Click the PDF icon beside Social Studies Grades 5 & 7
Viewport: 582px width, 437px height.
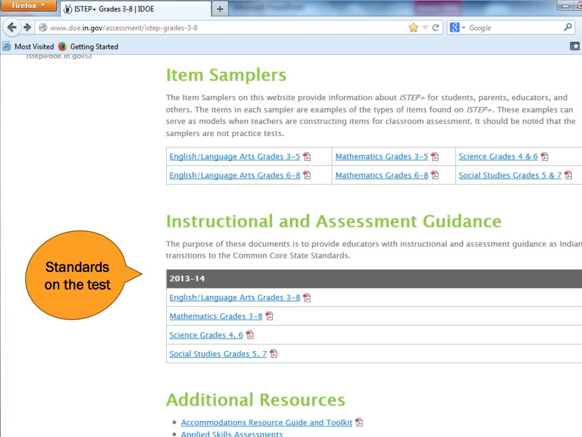(x=568, y=175)
